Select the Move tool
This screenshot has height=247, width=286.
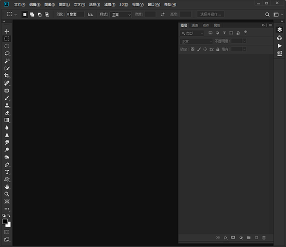pos(7,31)
